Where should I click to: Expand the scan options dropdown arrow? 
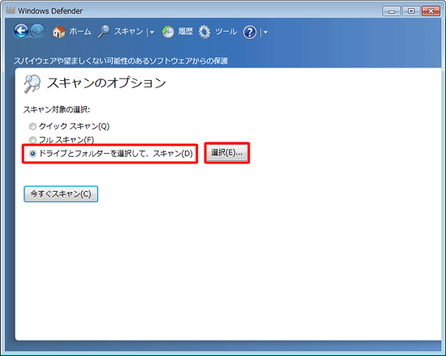pyautogui.click(x=152, y=32)
